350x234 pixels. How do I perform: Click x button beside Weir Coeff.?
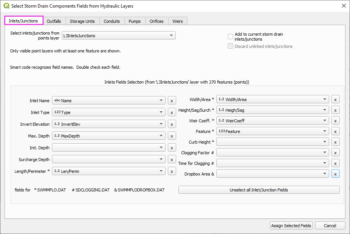tap(335, 120)
